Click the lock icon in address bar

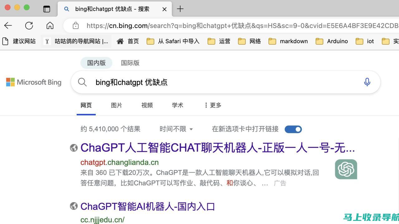point(75,26)
